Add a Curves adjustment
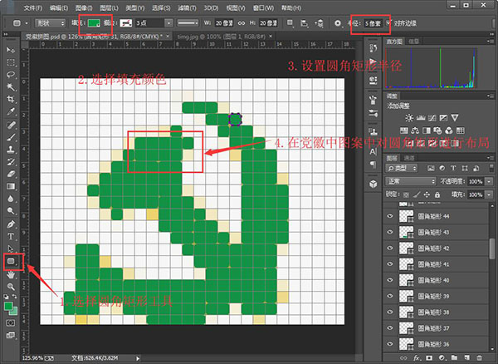Viewport: 498px width, 364px height. pyautogui.click(x=432, y=118)
